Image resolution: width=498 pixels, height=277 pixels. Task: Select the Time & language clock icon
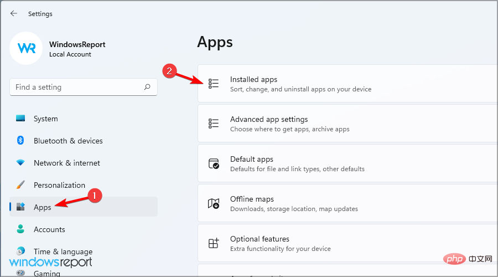20,251
